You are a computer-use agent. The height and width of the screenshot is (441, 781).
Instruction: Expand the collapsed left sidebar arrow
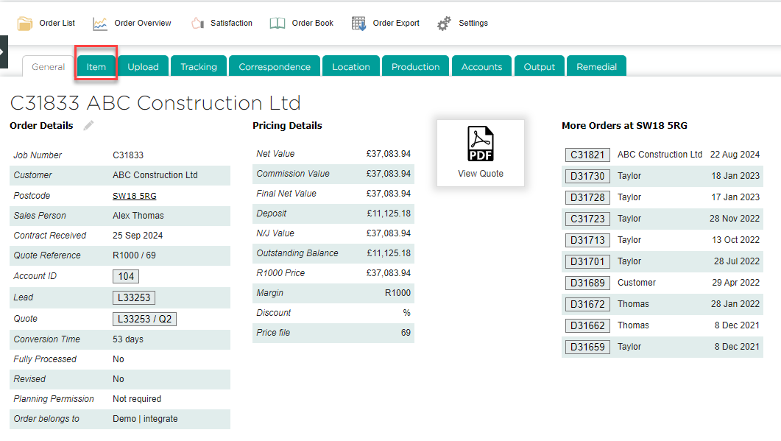coord(4,52)
